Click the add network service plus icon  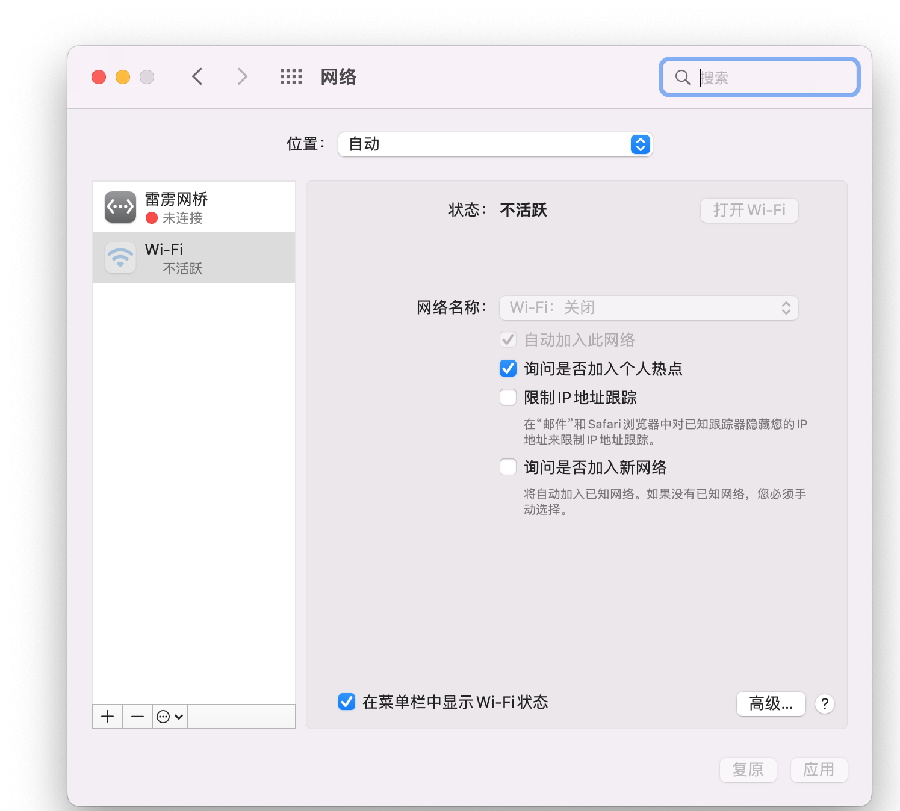tap(107, 716)
